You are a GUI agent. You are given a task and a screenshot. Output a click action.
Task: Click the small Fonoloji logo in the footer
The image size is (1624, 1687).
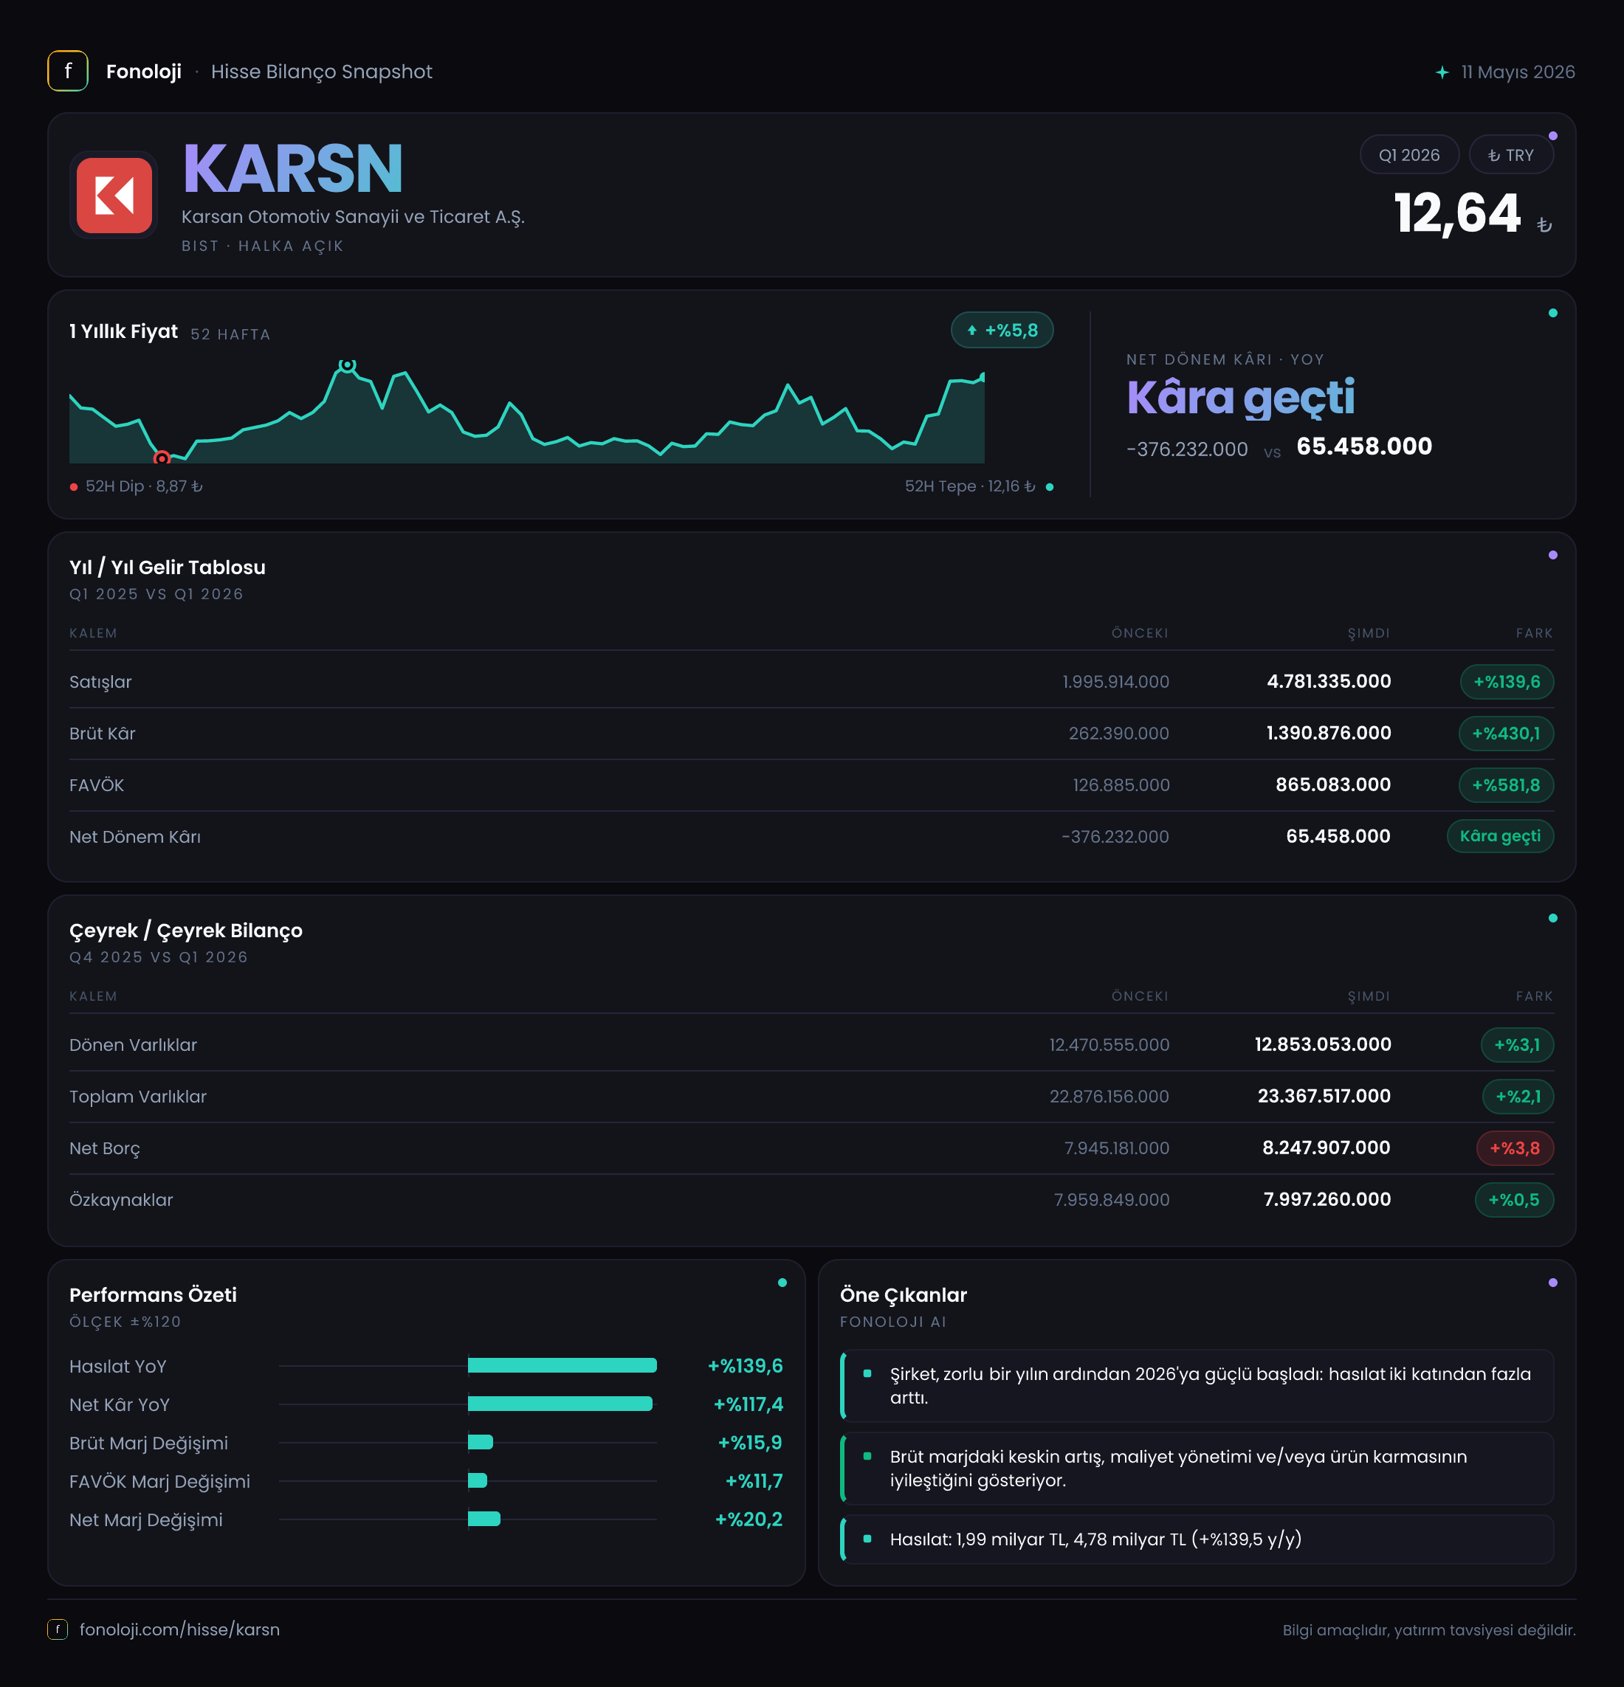58,1629
